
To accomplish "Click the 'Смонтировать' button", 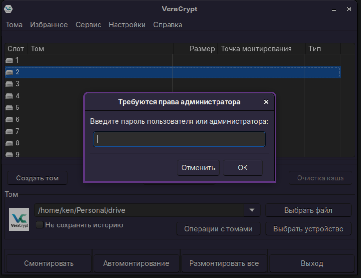I will click(49, 263).
